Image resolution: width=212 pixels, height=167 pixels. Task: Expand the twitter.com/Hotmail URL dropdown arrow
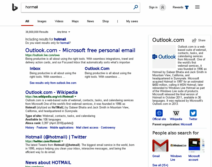62,141
